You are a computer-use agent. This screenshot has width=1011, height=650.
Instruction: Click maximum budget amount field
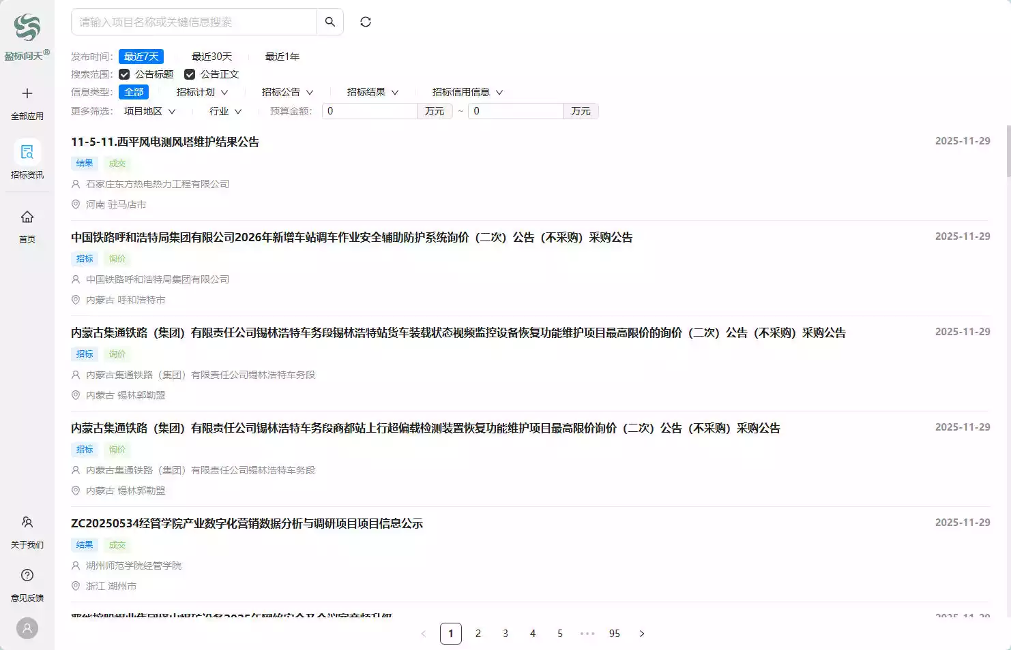coord(515,111)
